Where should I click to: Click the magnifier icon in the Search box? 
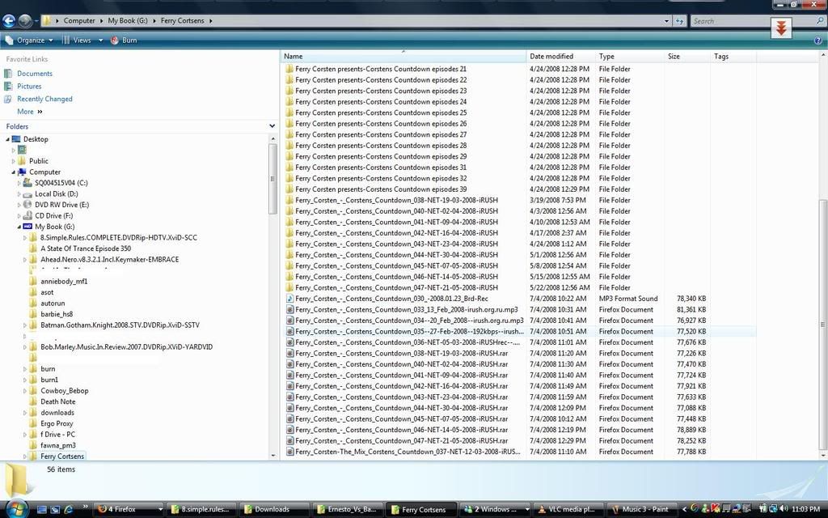pos(820,20)
